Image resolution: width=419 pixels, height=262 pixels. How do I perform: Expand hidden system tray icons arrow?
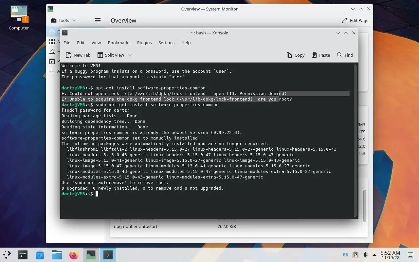pyautogui.click(x=374, y=255)
